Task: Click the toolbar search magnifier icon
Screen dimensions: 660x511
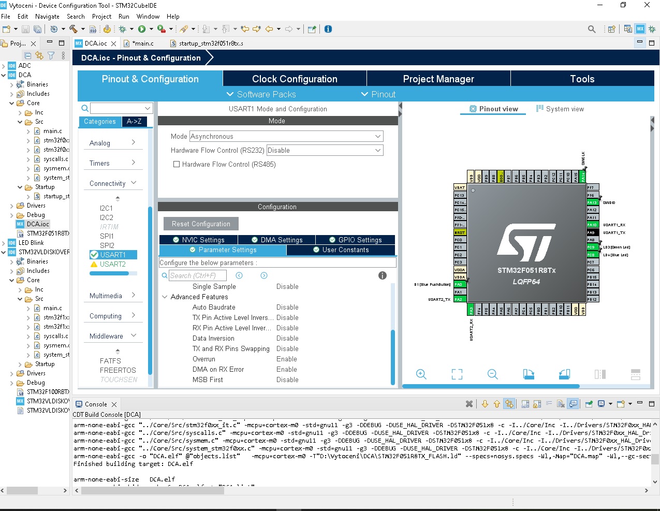Action: (x=592, y=30)
